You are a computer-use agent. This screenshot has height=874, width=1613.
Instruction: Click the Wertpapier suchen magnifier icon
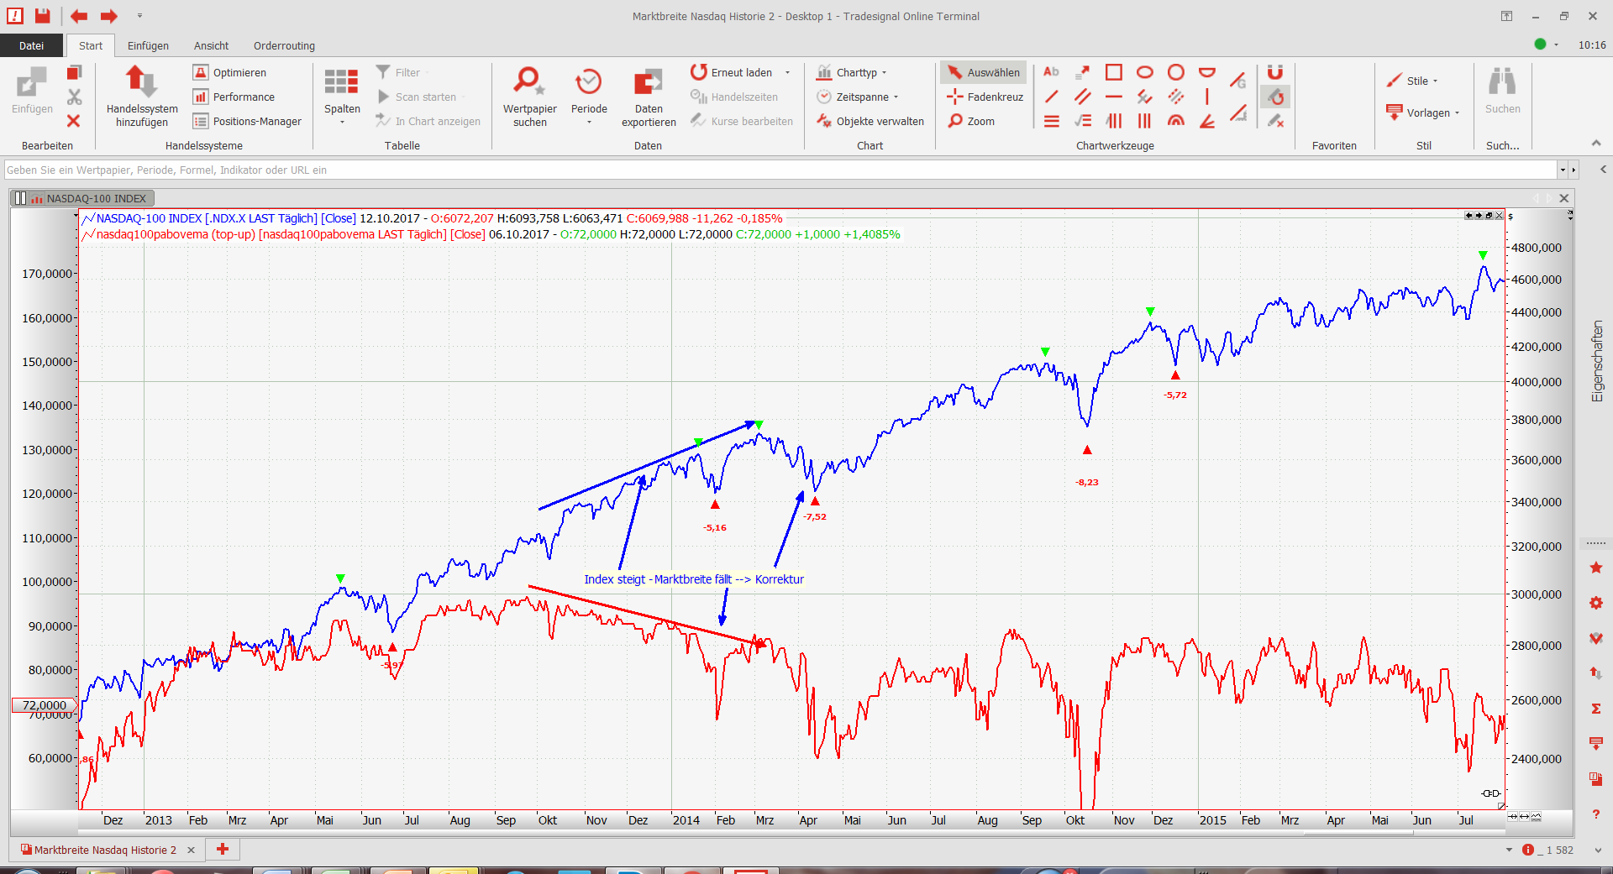(x=529, y=82)
